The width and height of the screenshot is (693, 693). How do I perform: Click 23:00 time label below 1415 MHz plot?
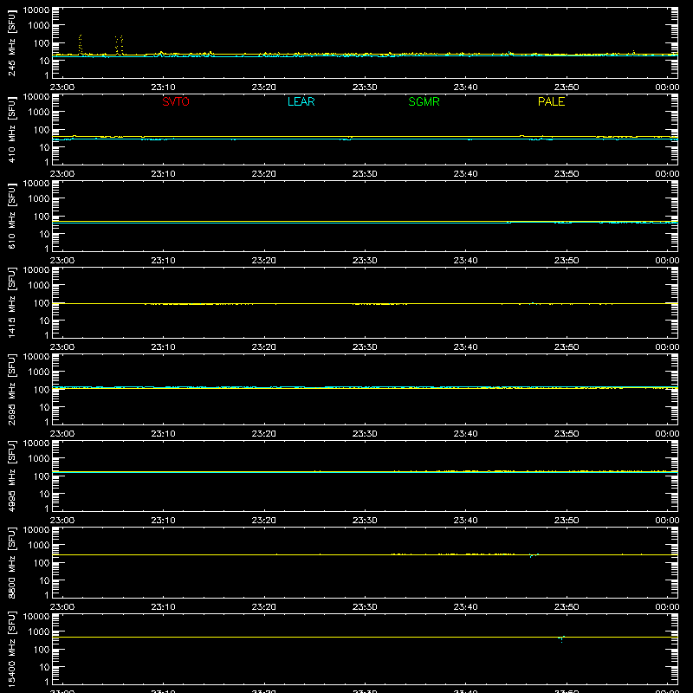tap(62, 347)
